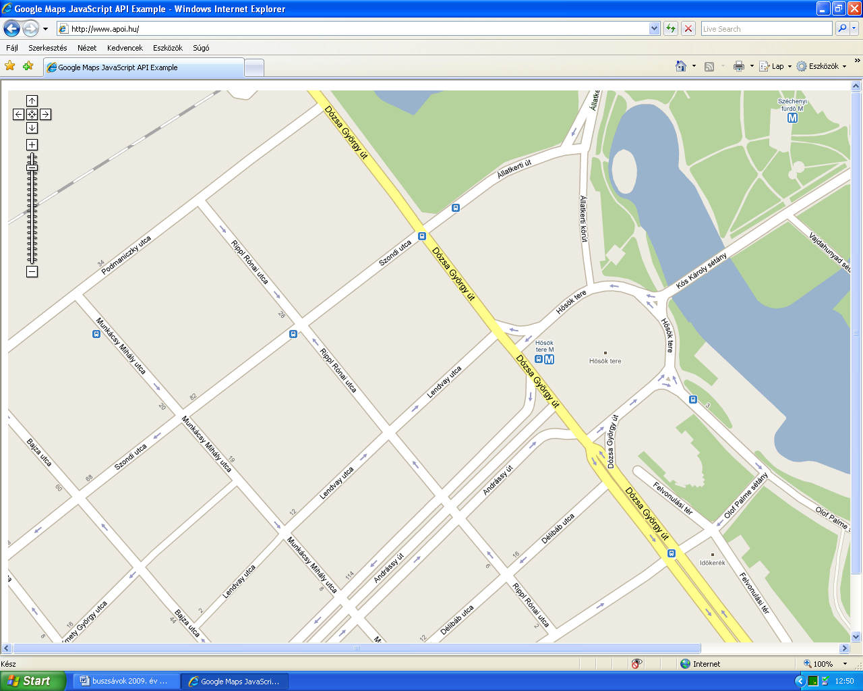Click the Időkerék label on map
The image size is (863, 691).
[x=712, y=562]
